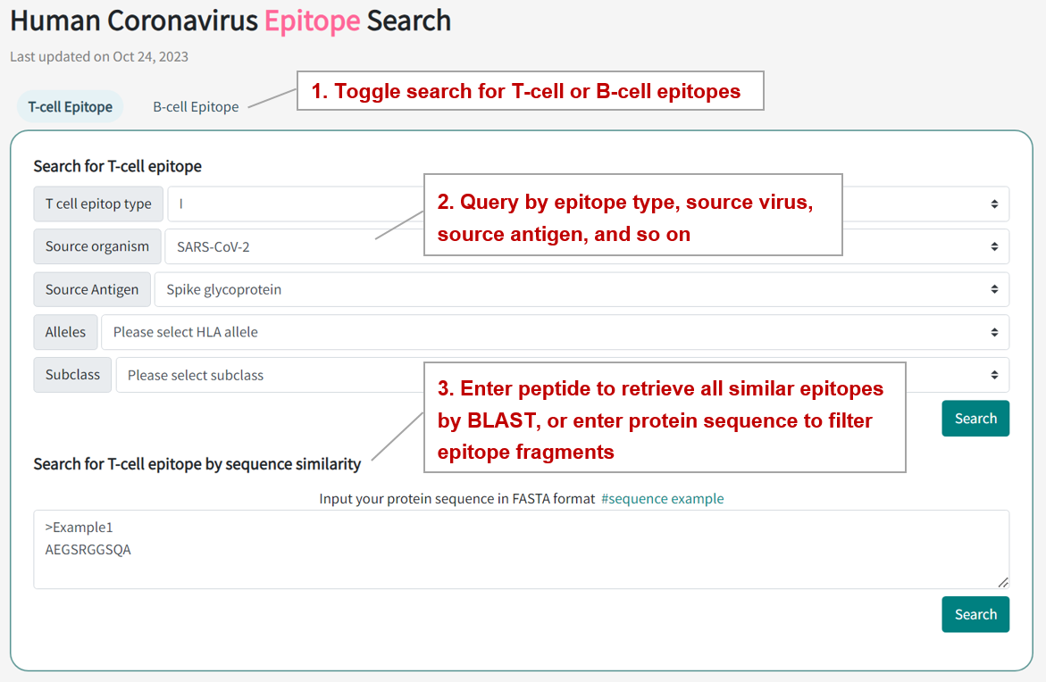Click the Source organism selector arrow icon
The width and height of the screenshot is (1046, 682).
click(x=994, y=247)
